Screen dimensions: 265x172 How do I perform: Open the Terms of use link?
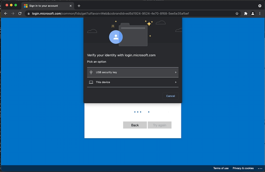coord(221,168)
